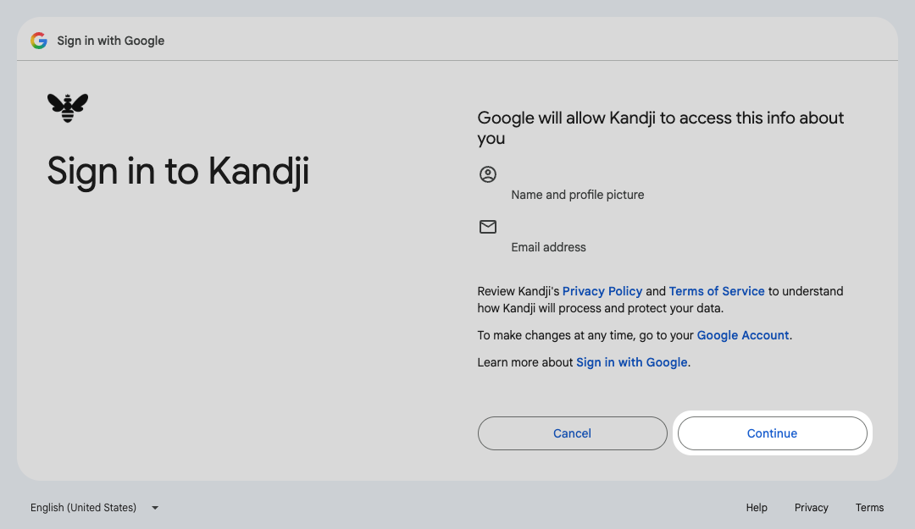The image size is (915, 529).
Task: Click the 'Sign in with Google' header text
Action: pos(111,41)
